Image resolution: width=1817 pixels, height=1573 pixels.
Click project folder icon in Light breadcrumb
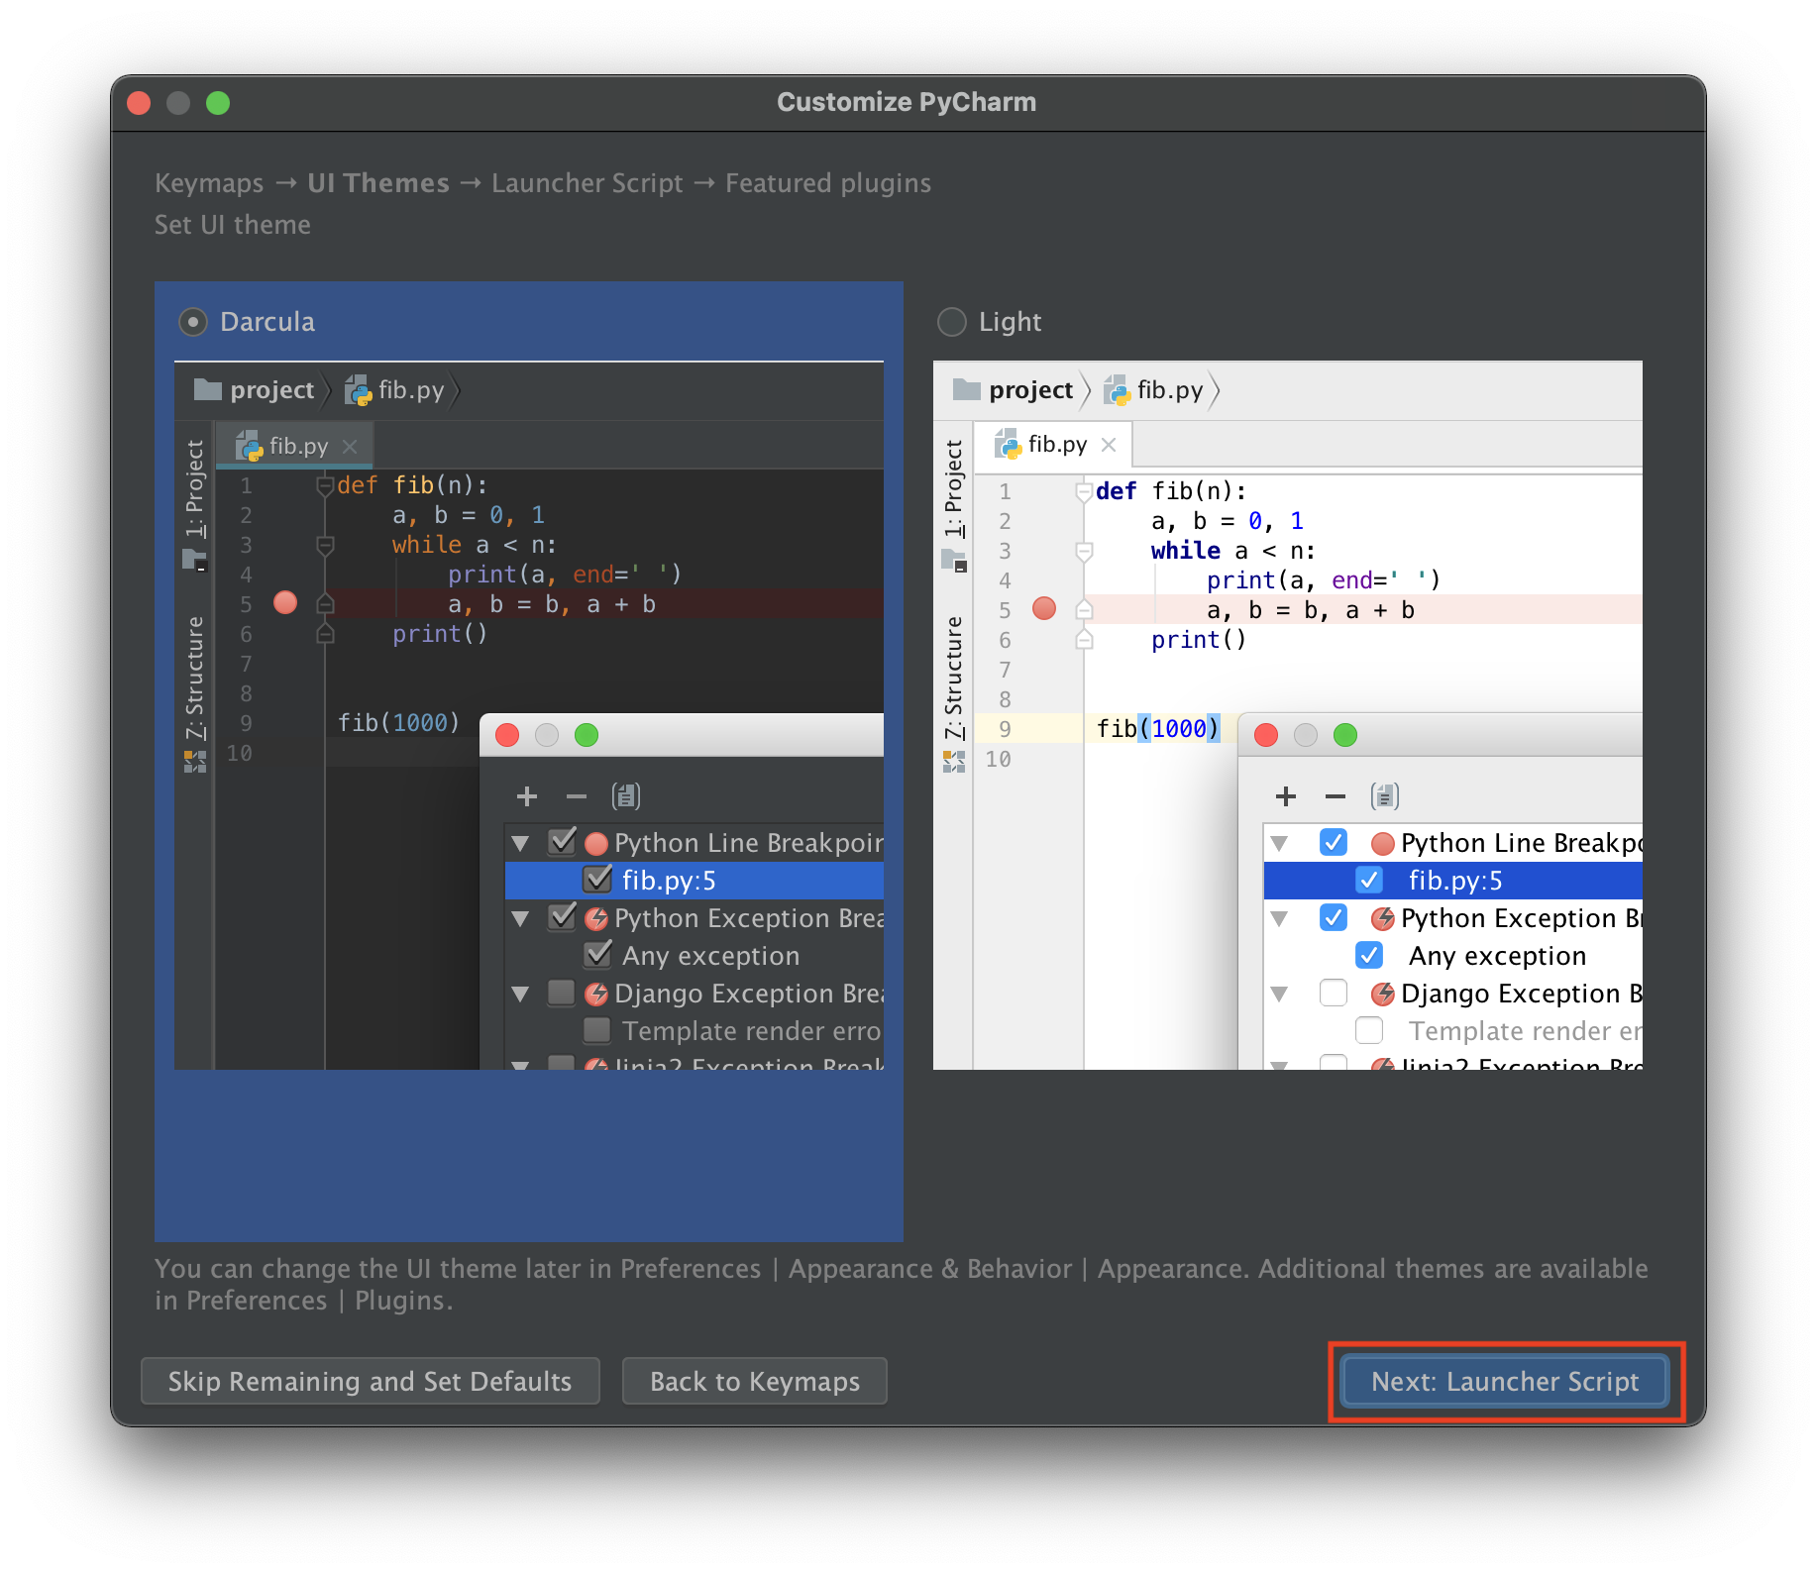tap(967, 389)
